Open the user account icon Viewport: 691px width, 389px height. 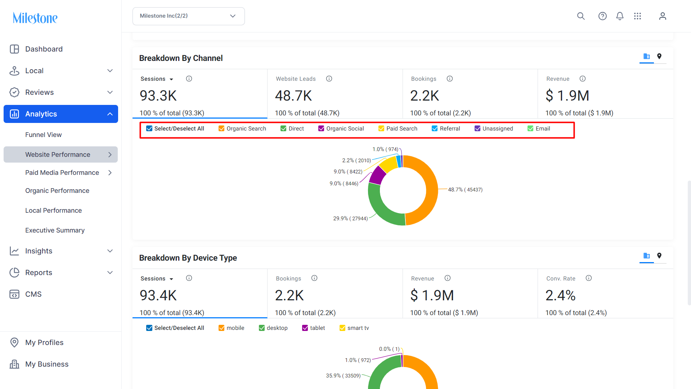(x=662, y=16)
